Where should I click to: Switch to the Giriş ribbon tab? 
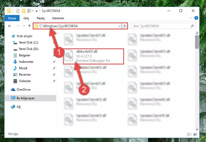tap(26, 18)
